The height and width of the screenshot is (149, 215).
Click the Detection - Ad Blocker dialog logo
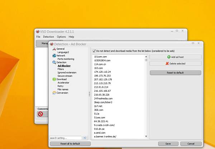click(52, 44)
